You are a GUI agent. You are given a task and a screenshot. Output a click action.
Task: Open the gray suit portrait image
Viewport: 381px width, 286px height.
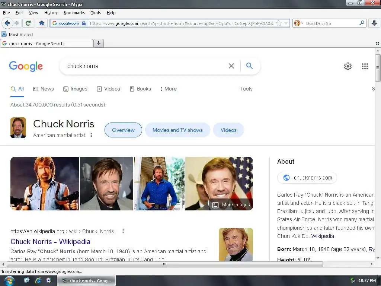[x=106, y=183]
